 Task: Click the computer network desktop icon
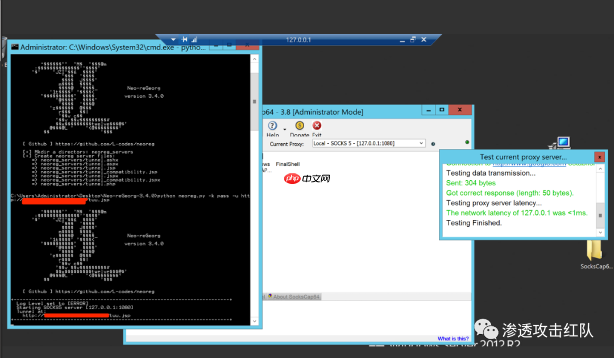[x=559, y=143]
